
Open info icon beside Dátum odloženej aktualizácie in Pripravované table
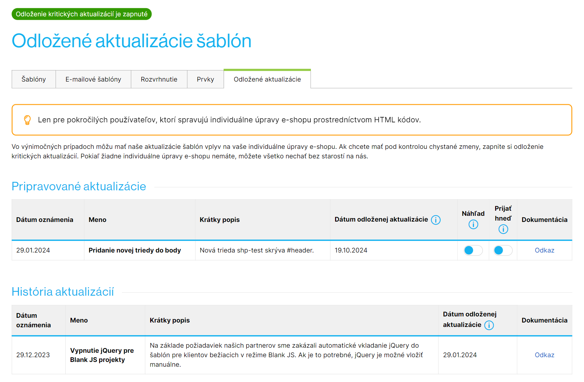436,220
